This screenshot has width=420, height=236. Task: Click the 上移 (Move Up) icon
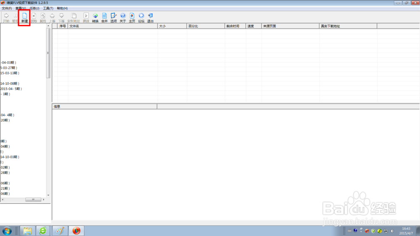pyautogui.click(x=52, y=18)
